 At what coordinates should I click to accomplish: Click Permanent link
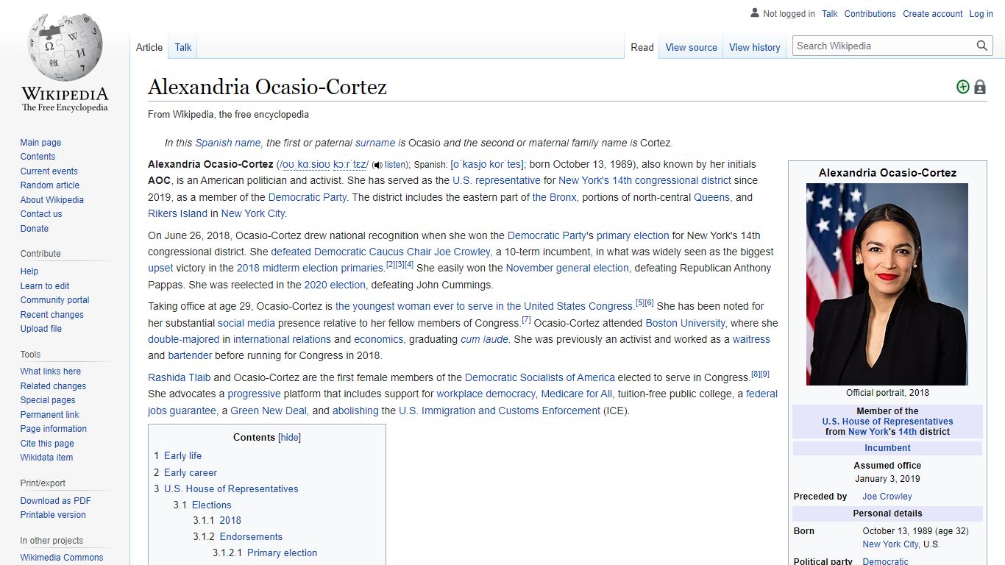click(x=49, y=415)
